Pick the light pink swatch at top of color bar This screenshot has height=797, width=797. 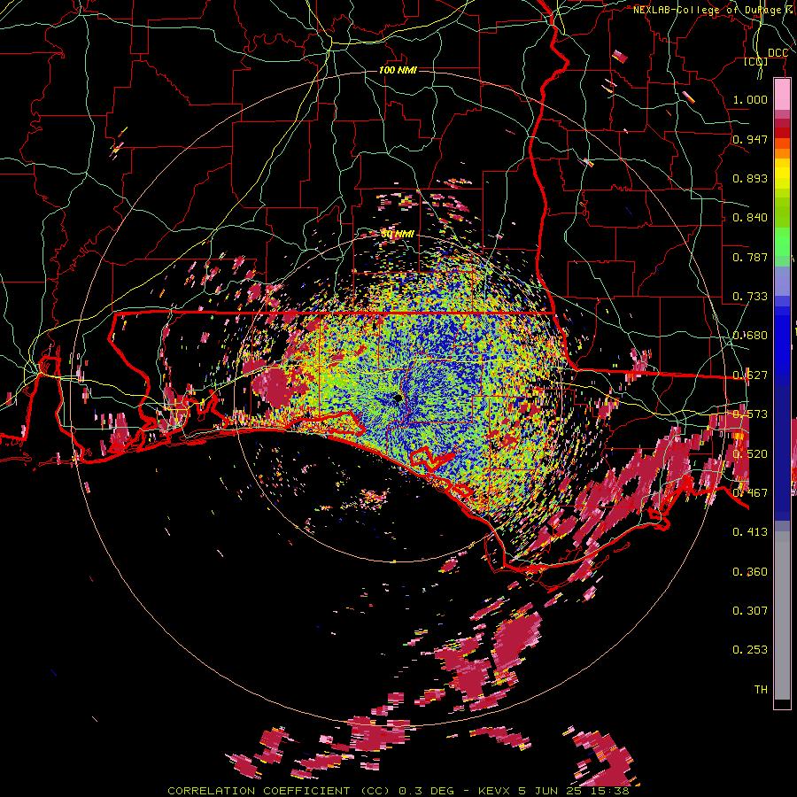[782, 95]
